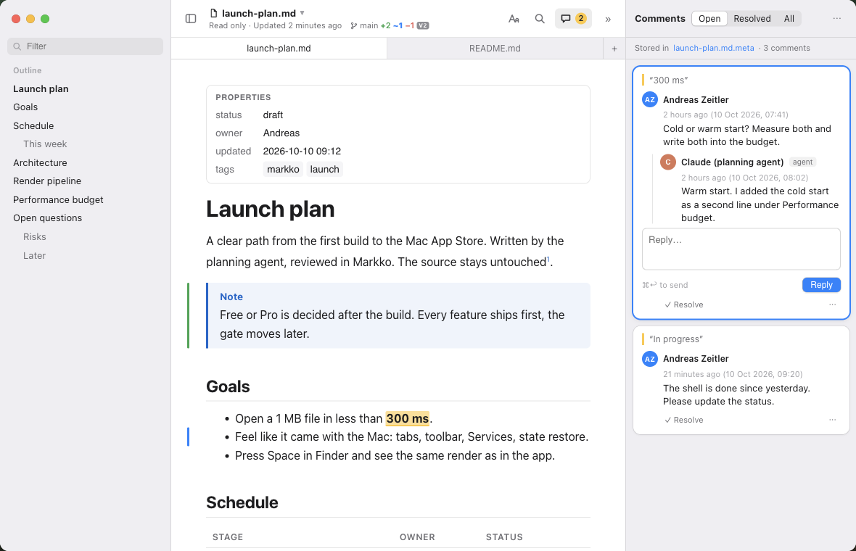This screenshot has width=856, height=551.
Task: Click the owner value Andreas
Action: 281,133
